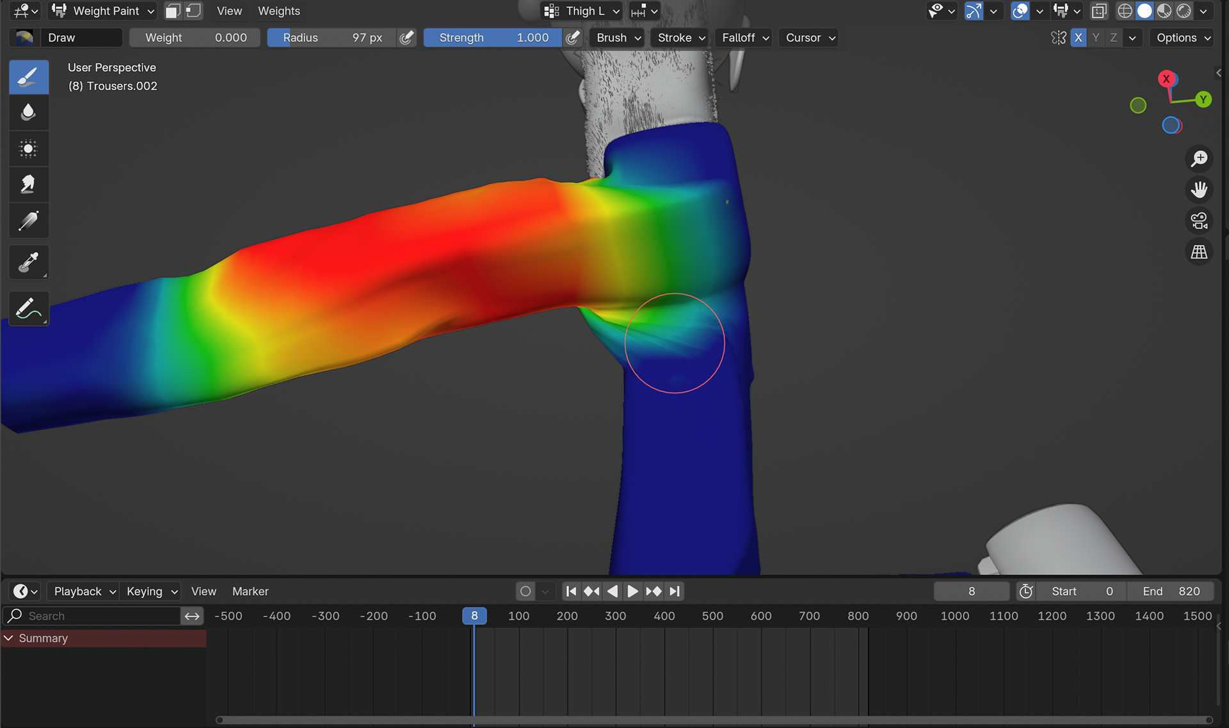This screenshot has height=728, width=1229.
Task: Play animation in reverse
Action: pos(612,591)
